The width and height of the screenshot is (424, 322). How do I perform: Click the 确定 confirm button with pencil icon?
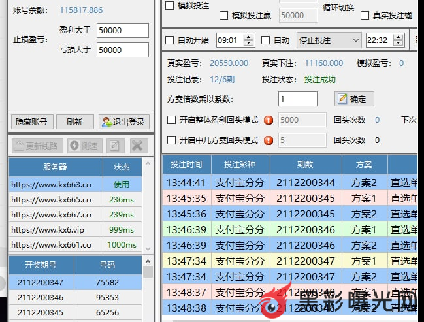(x=353, y=99)
